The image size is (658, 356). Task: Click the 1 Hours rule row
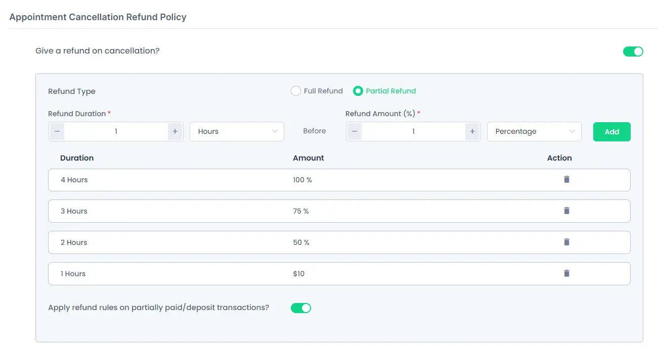(x=202, y=274)
